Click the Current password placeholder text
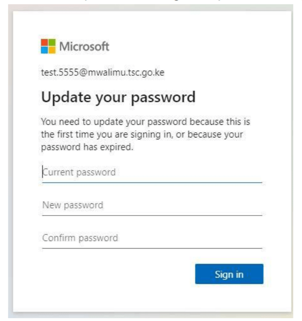 point(79,172)
